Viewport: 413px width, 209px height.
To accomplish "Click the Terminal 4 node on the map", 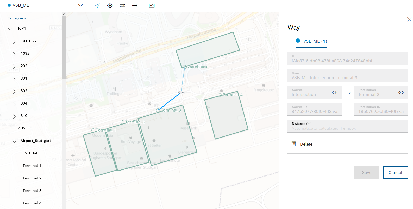I will [220, 95].
